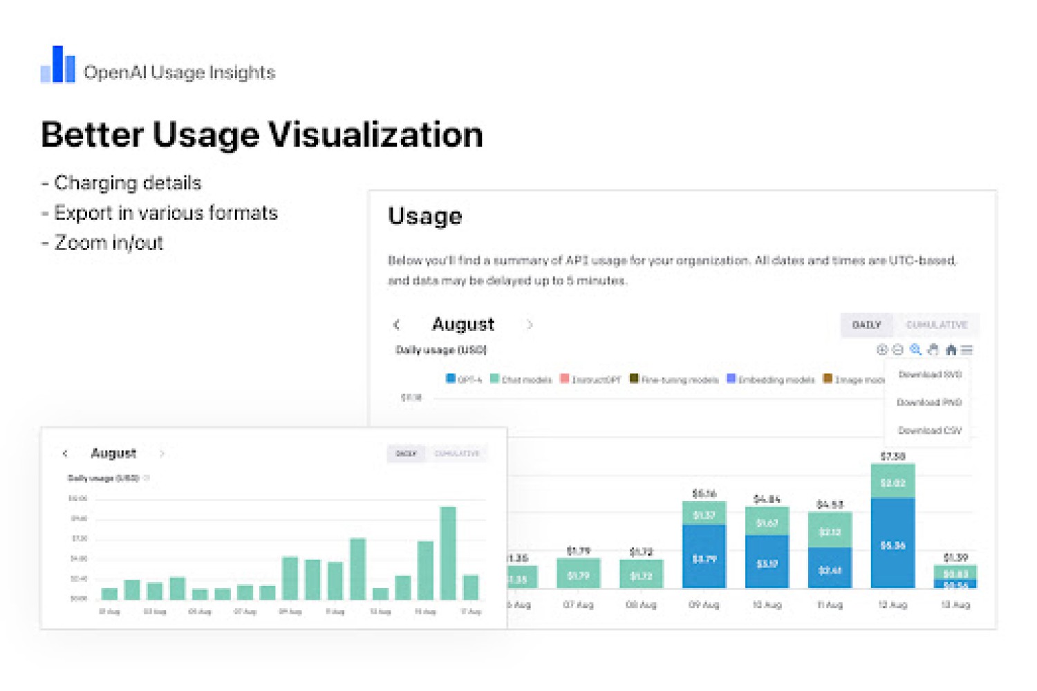Toggle Chat models legend series
The width and height of the screenshot is (1037, 691).
click(521, 379)
